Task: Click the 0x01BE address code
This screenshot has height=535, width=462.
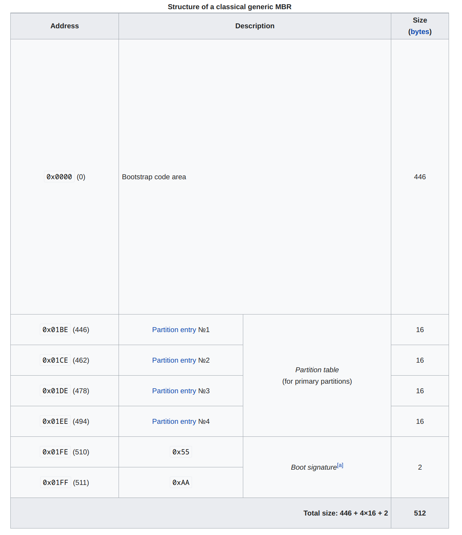Action: coord(55,330)
